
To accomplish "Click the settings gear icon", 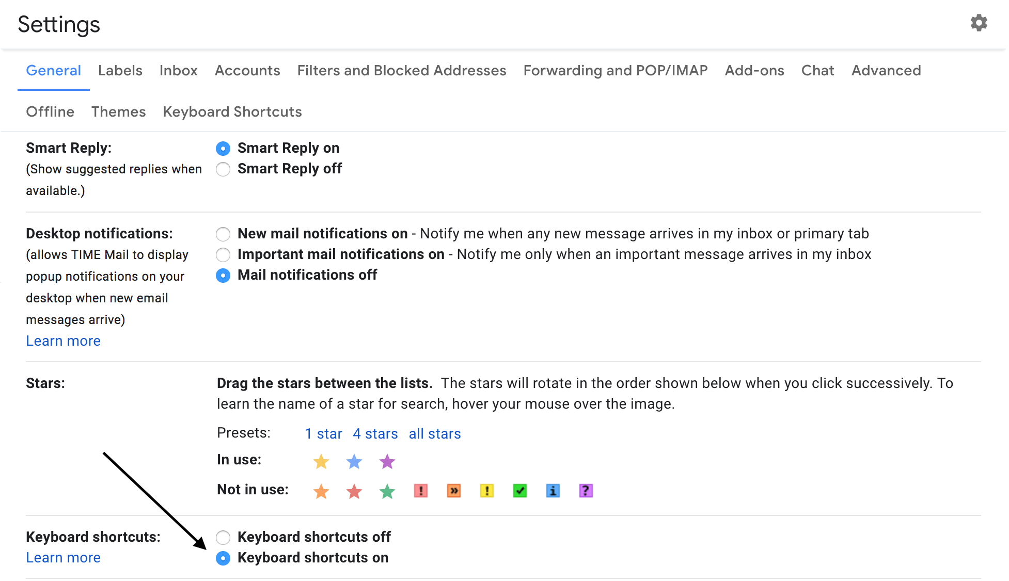I will click(979, 23).
